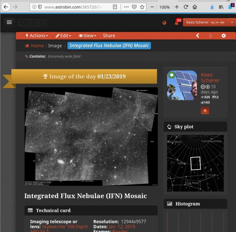Reload the page
This screenshot has height=232, width=236.
point(186,7)
